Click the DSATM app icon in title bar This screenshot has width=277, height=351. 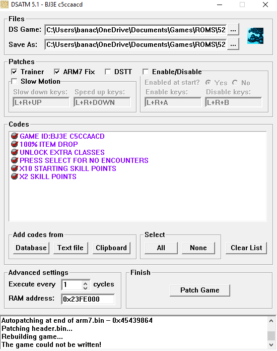pos(5,5)
